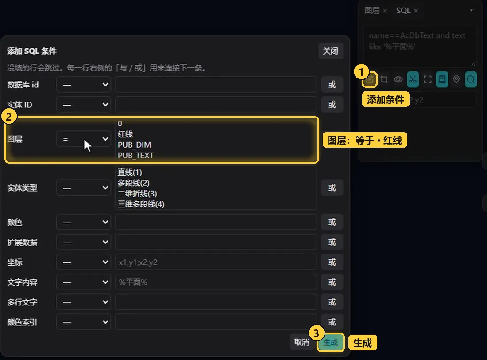Click the add-condition pencil icon in SQL panel
The height and width of the screenshot is (360, 487).
point(370,79)
